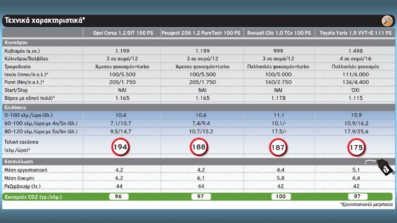Click factory consumption 5,1 for Toyota Yaris
This screenshot has width=397, height=223.
(x=356, y=170)
